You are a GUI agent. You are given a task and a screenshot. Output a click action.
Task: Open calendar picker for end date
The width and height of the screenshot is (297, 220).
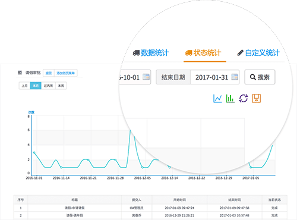[x=235, y=77]
